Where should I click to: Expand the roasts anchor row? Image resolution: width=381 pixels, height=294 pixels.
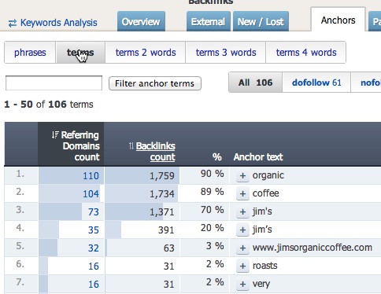coord(242,266)
